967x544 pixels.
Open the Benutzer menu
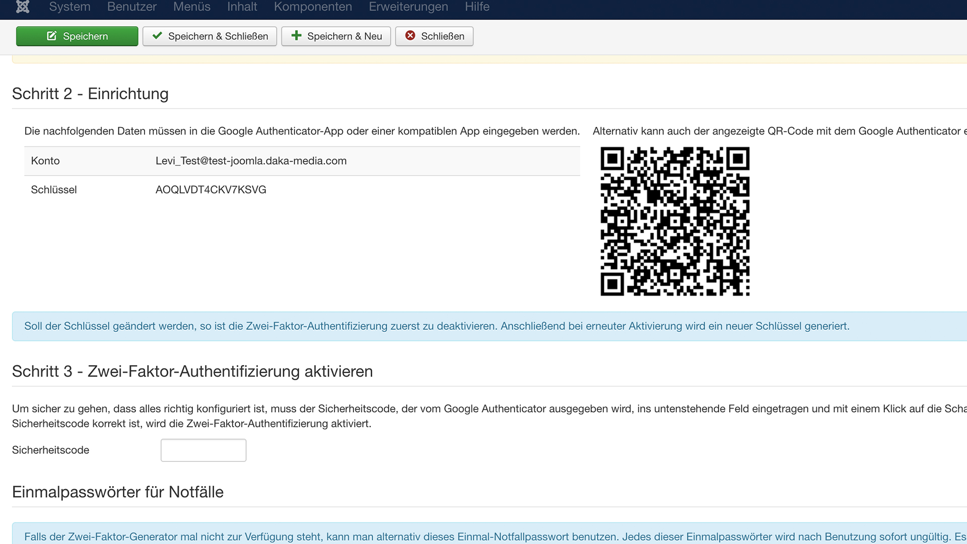(x=131, y=7)
